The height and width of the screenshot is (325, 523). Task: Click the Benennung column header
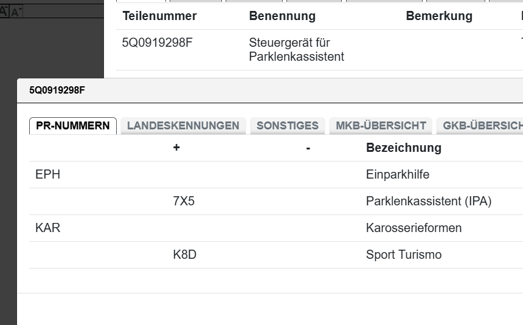click(282, 16)
